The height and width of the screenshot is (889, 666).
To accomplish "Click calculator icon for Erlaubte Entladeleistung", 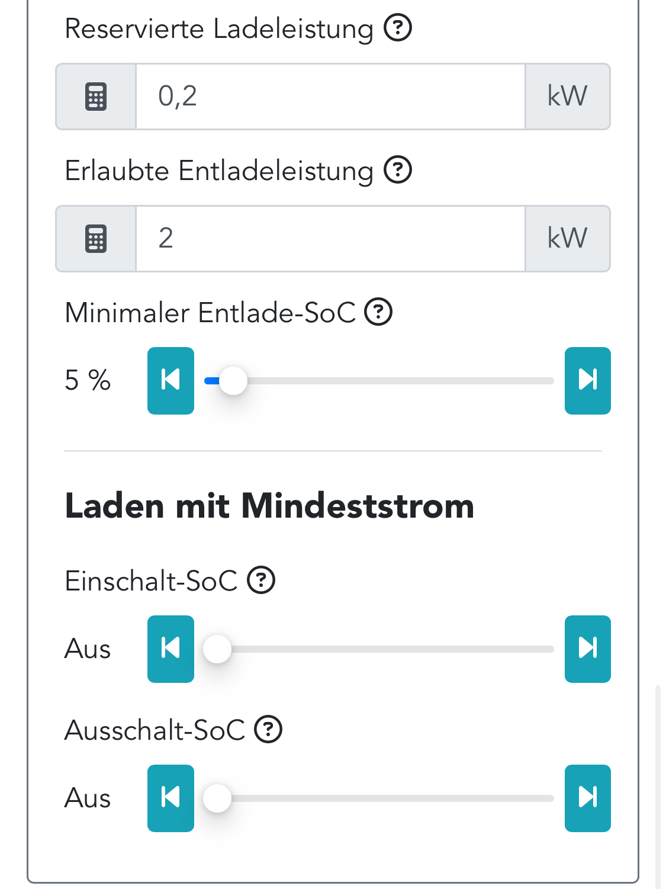I will (96, 239).
